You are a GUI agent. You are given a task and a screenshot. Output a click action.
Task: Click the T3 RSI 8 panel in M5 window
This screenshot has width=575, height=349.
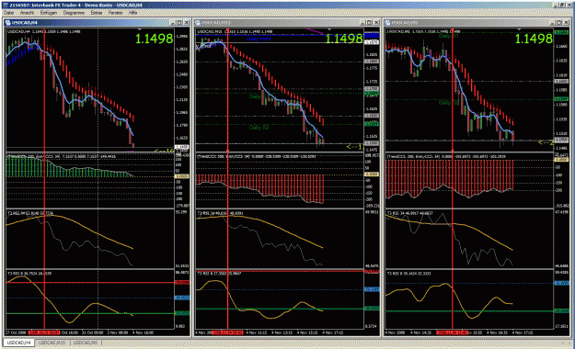coord(469,299)
